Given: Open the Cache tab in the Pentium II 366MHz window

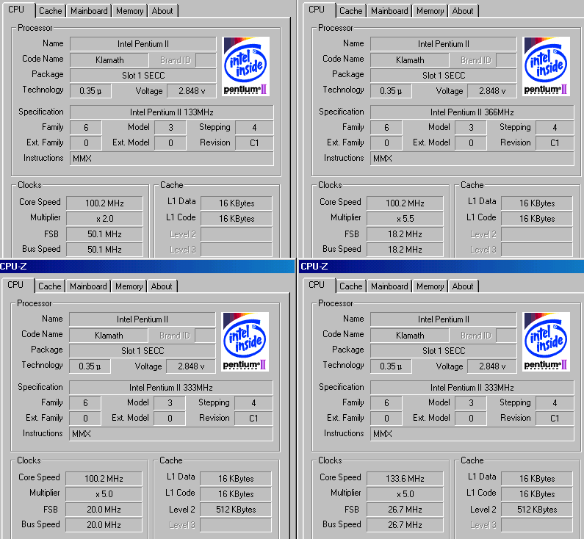Looking at the screenshot, I should (x=351, y=11).
